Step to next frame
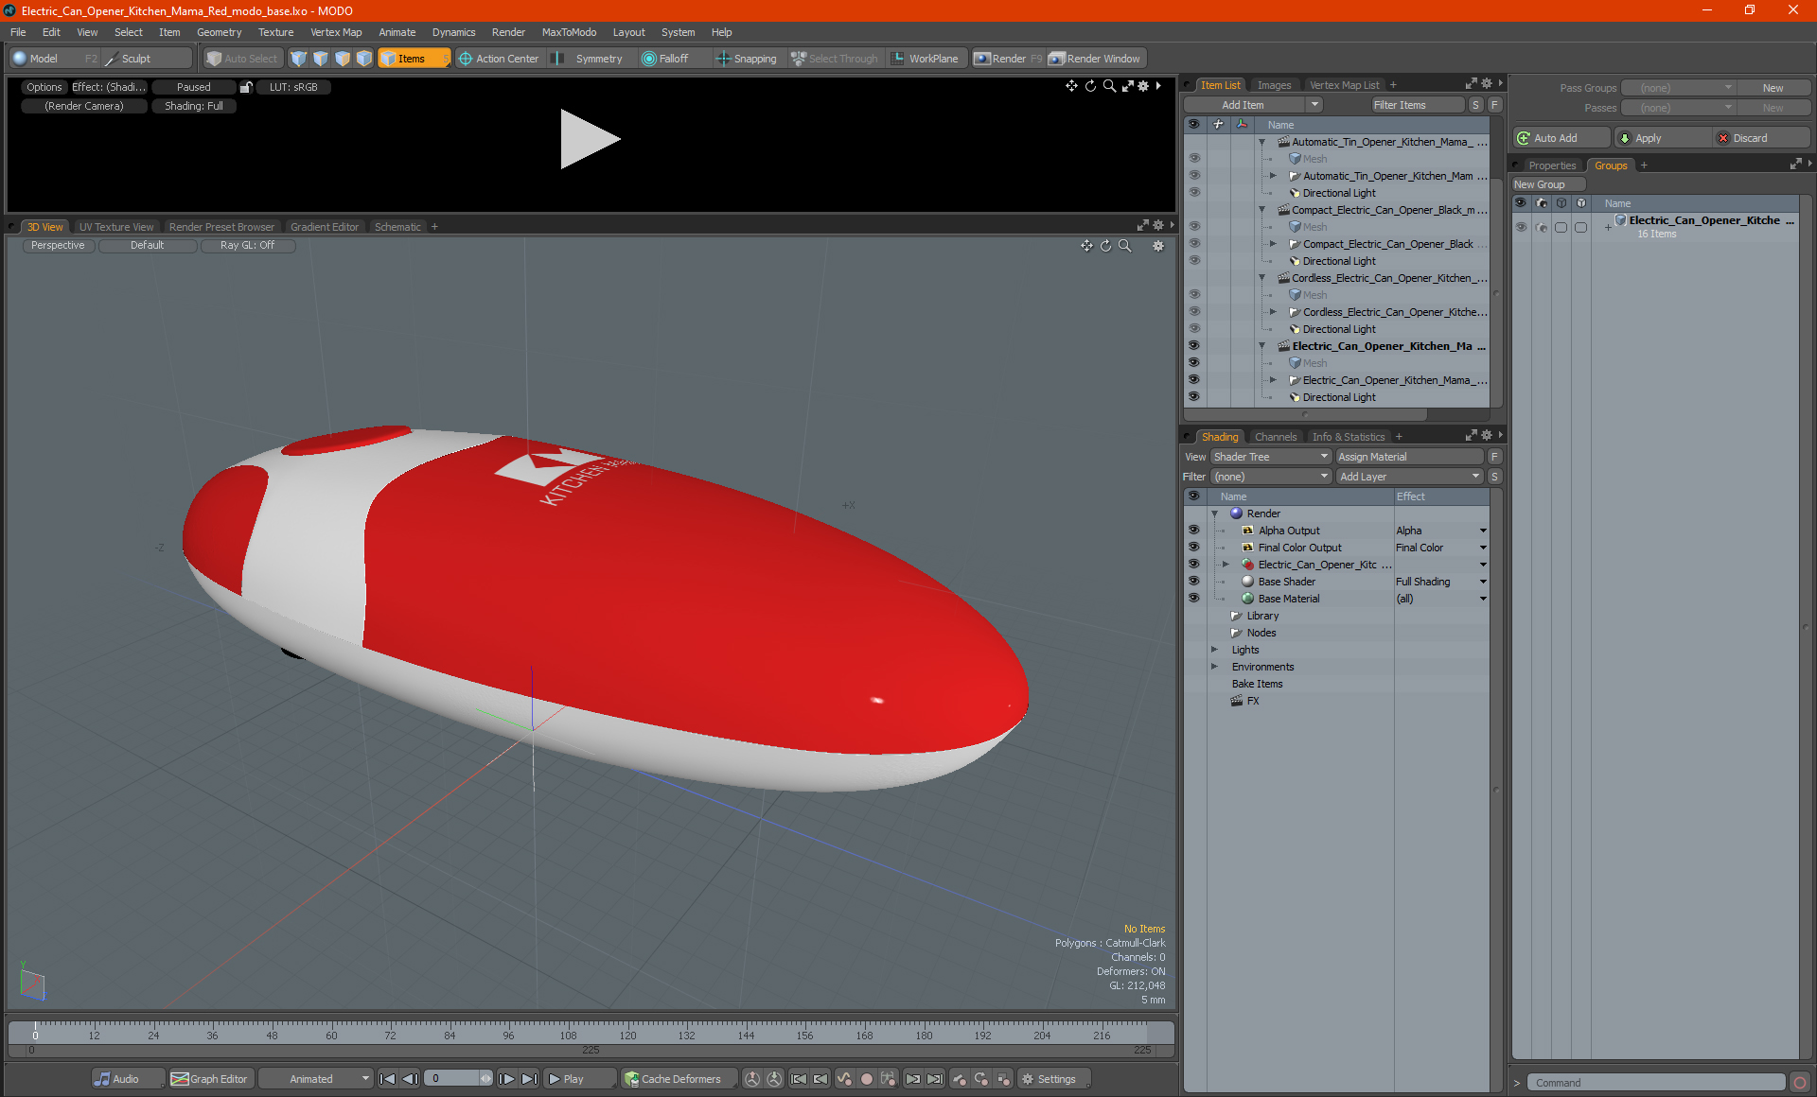 [x=507, y=1079]
